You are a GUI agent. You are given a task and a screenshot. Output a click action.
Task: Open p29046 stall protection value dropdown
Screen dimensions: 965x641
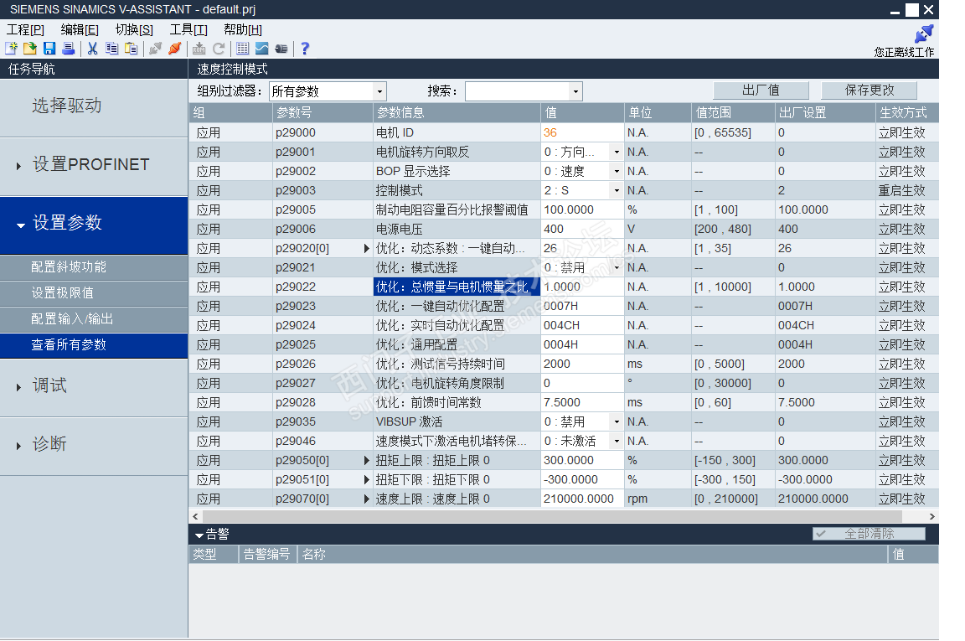(616, 441)
